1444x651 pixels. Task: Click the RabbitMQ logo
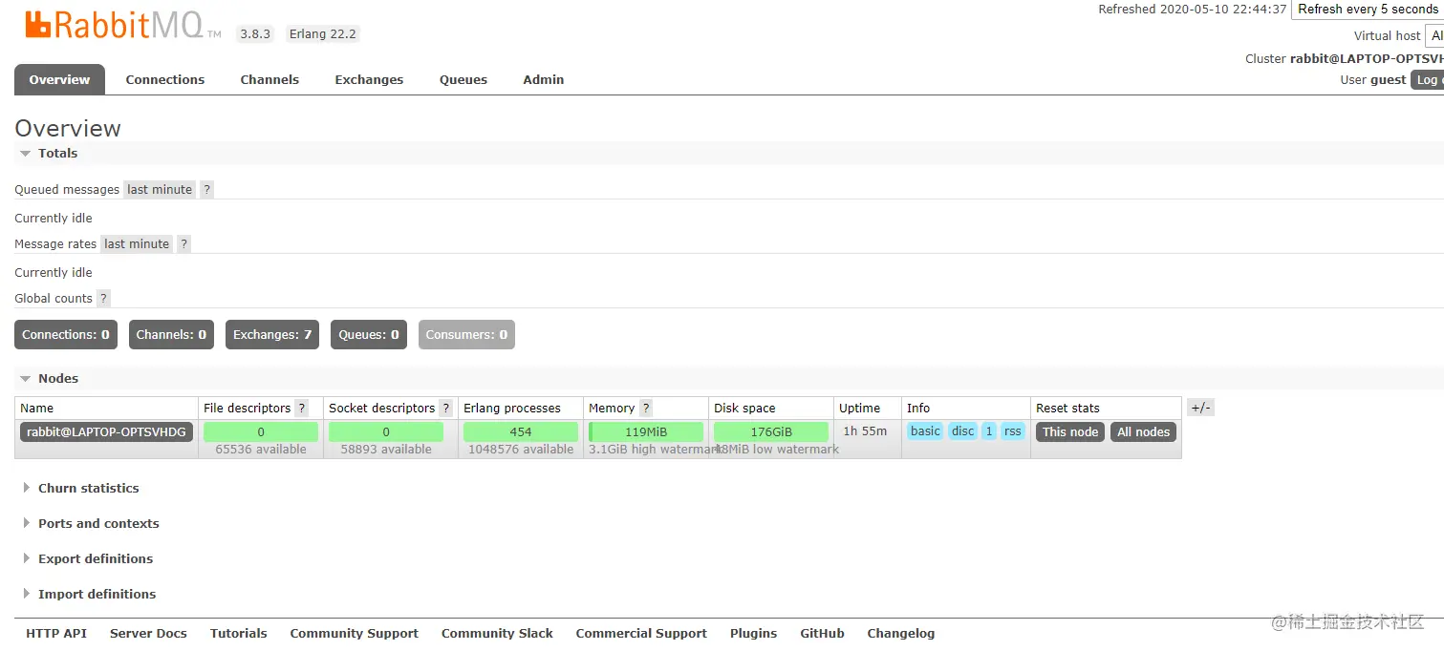point(123,26)
